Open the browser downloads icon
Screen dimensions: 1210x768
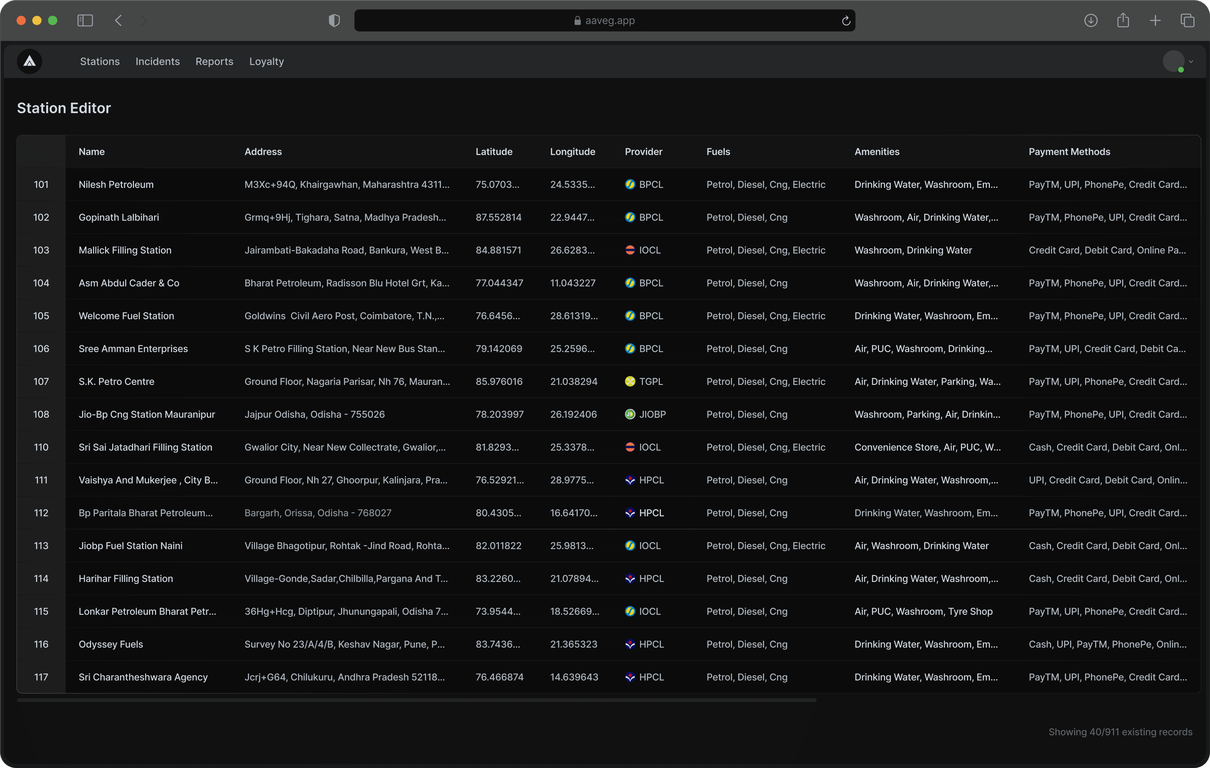pyautogui.click(x=1090, y=20)
